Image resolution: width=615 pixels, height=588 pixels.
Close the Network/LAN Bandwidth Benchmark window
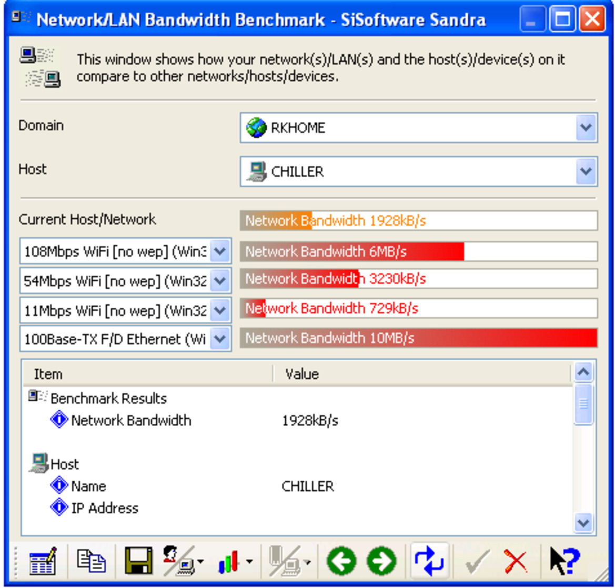pos(592,19)
